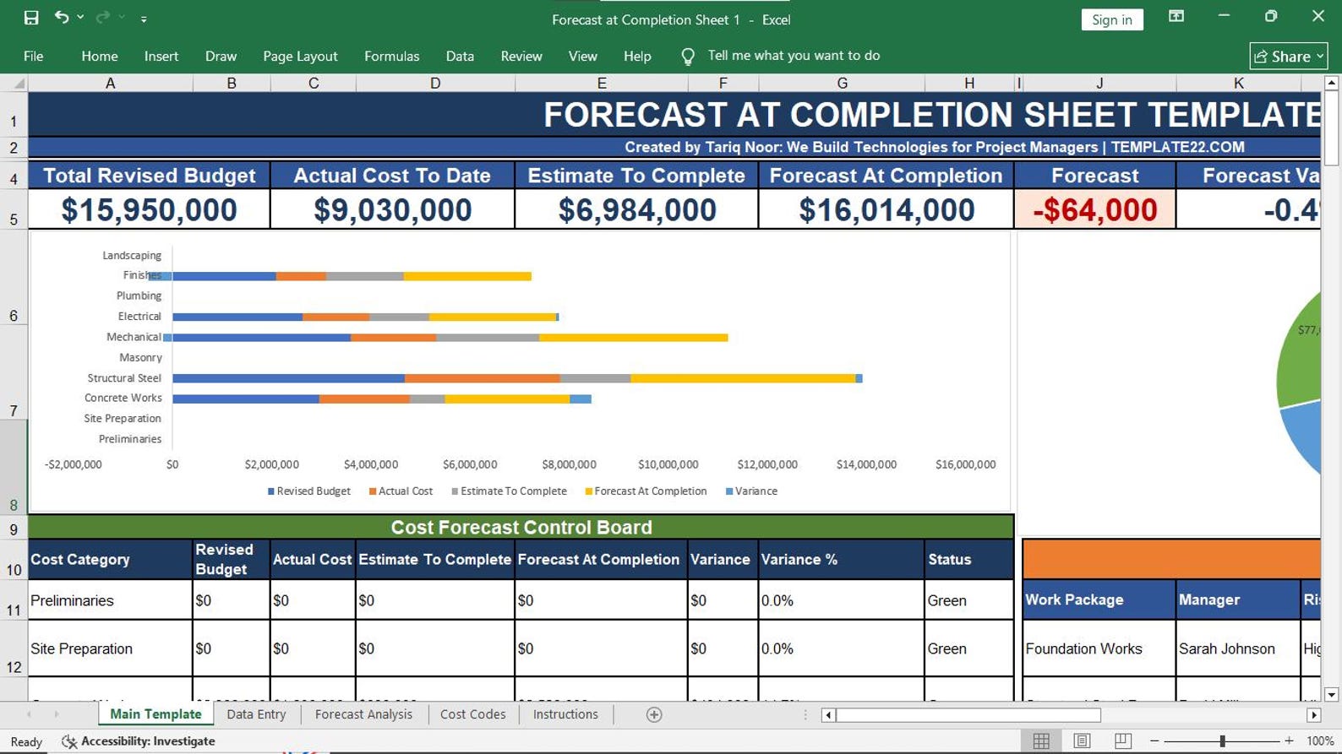Click next sheet navigation arrow
Viewport: 1342px width, 754px height.
tap(57, 714)
